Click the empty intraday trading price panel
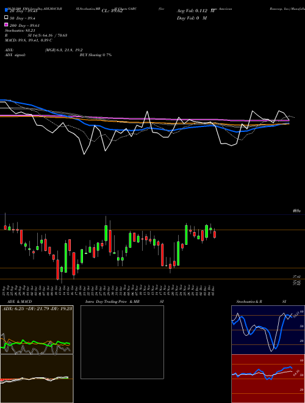305x403 pixels. pyautogui.click(x=122, y=342)
